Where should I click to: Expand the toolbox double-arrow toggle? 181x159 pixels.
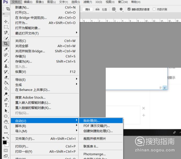4,14
